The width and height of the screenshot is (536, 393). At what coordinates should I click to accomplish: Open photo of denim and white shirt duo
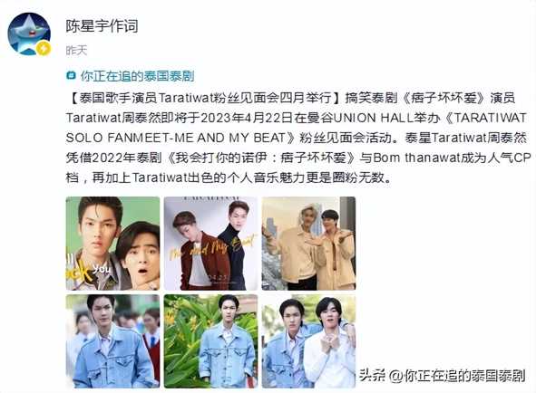pyautogui.click(x=308, y=341)
